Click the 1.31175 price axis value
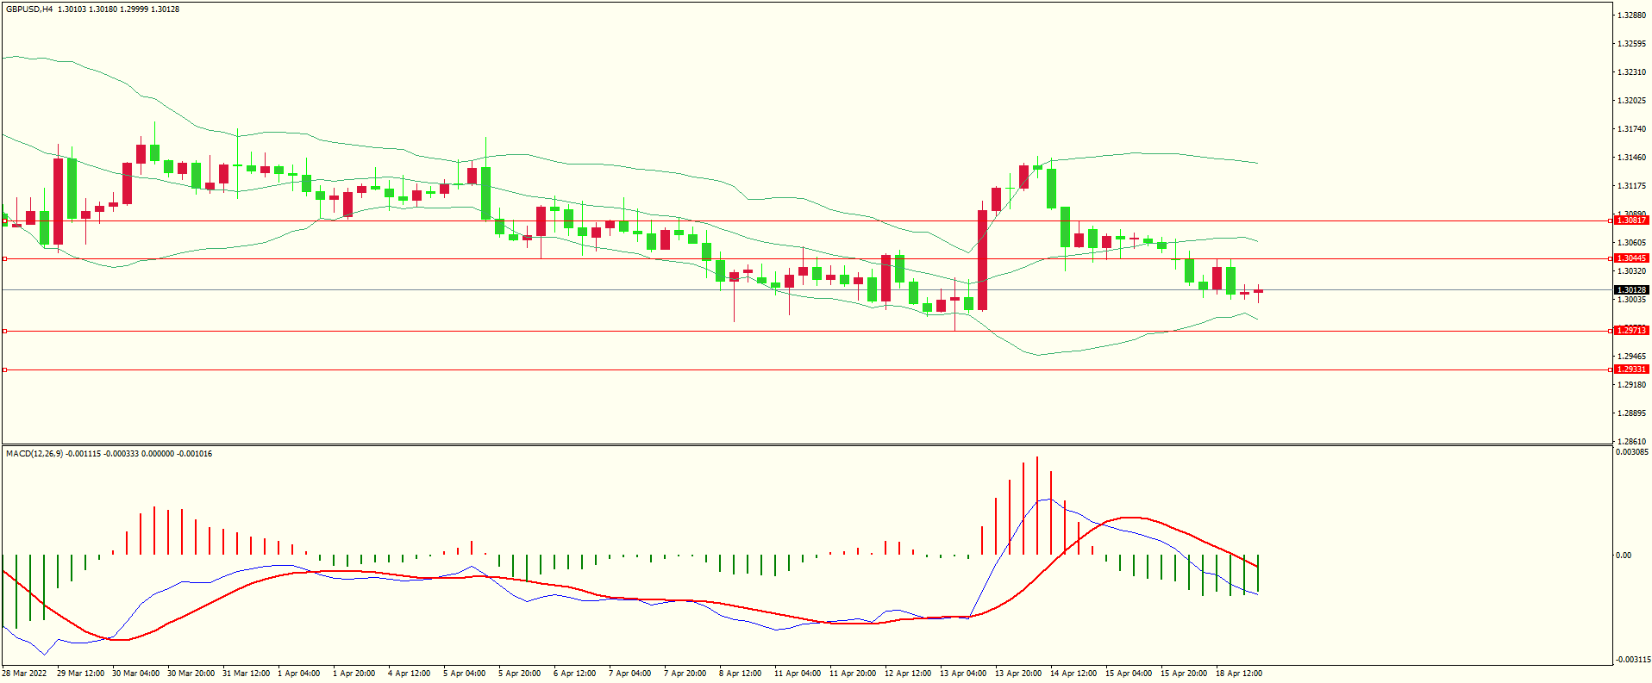Image resolution: width=1652 pixels, height=683 pixels. [x=1631, y=186]
